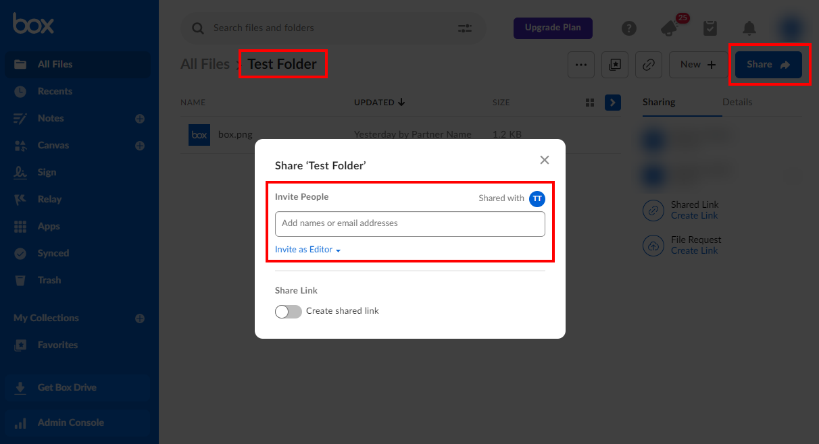Screen dimensions: 819x444
Task: Switch to the Details tab
Action: 737,103
